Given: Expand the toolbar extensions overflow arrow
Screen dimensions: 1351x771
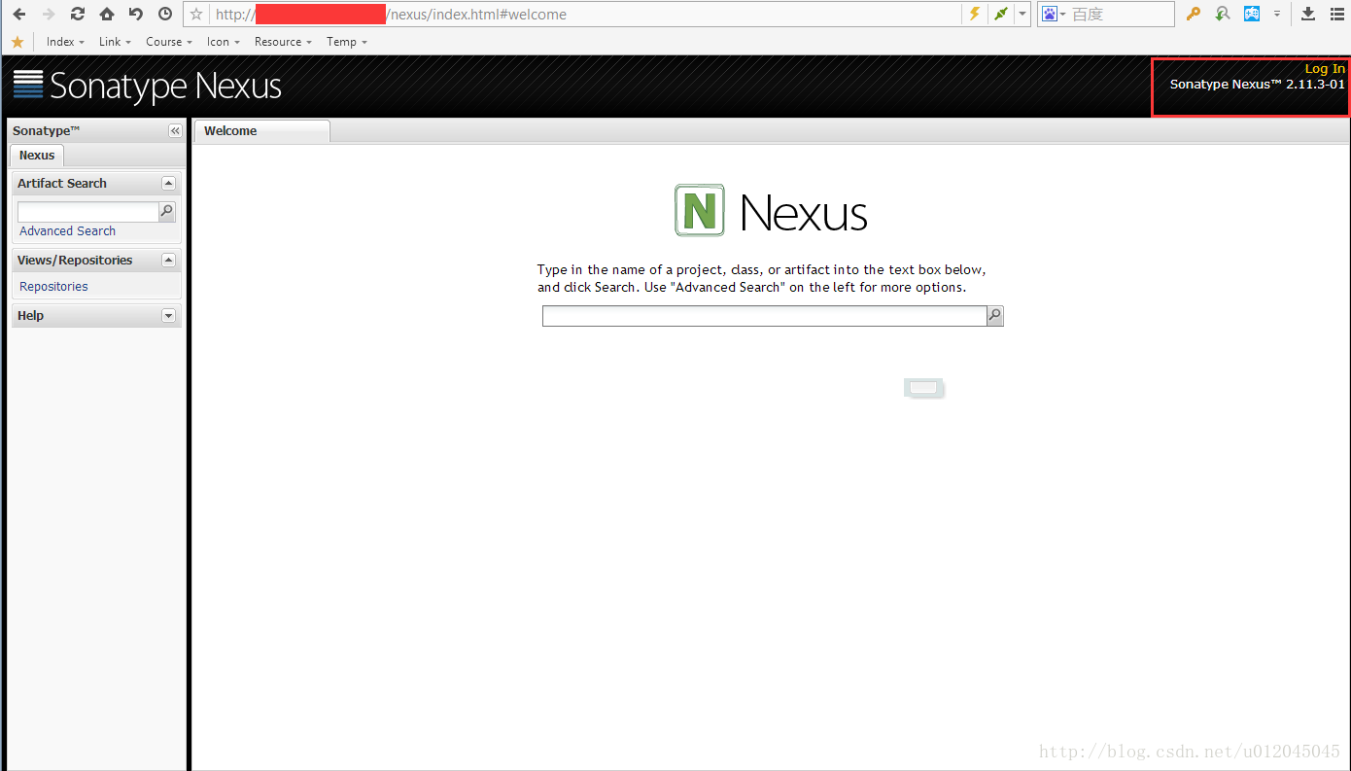Looking at the screenshot, I should 1277,15.
